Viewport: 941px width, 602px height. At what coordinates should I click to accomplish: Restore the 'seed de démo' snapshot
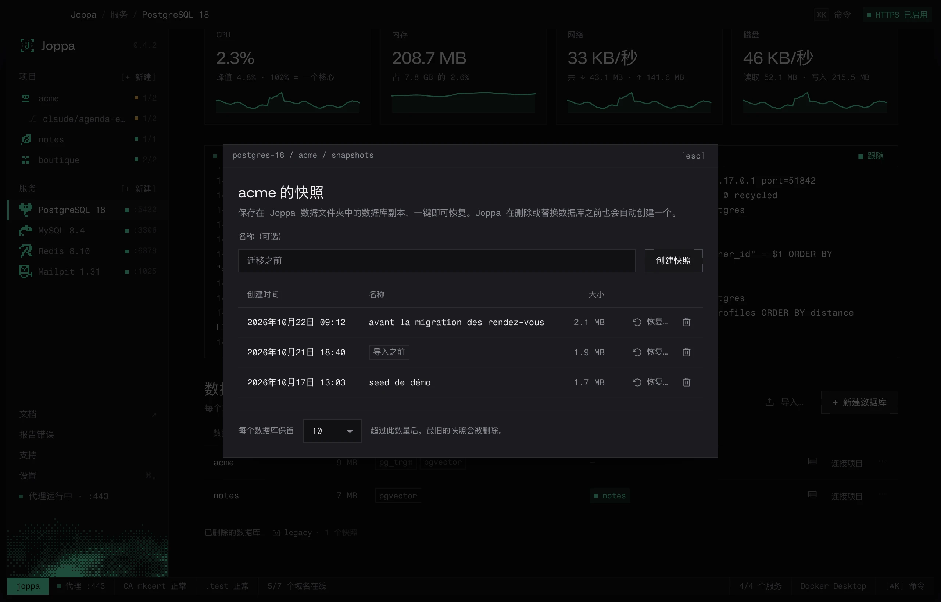pyautogui.click(x=650, y=382)
